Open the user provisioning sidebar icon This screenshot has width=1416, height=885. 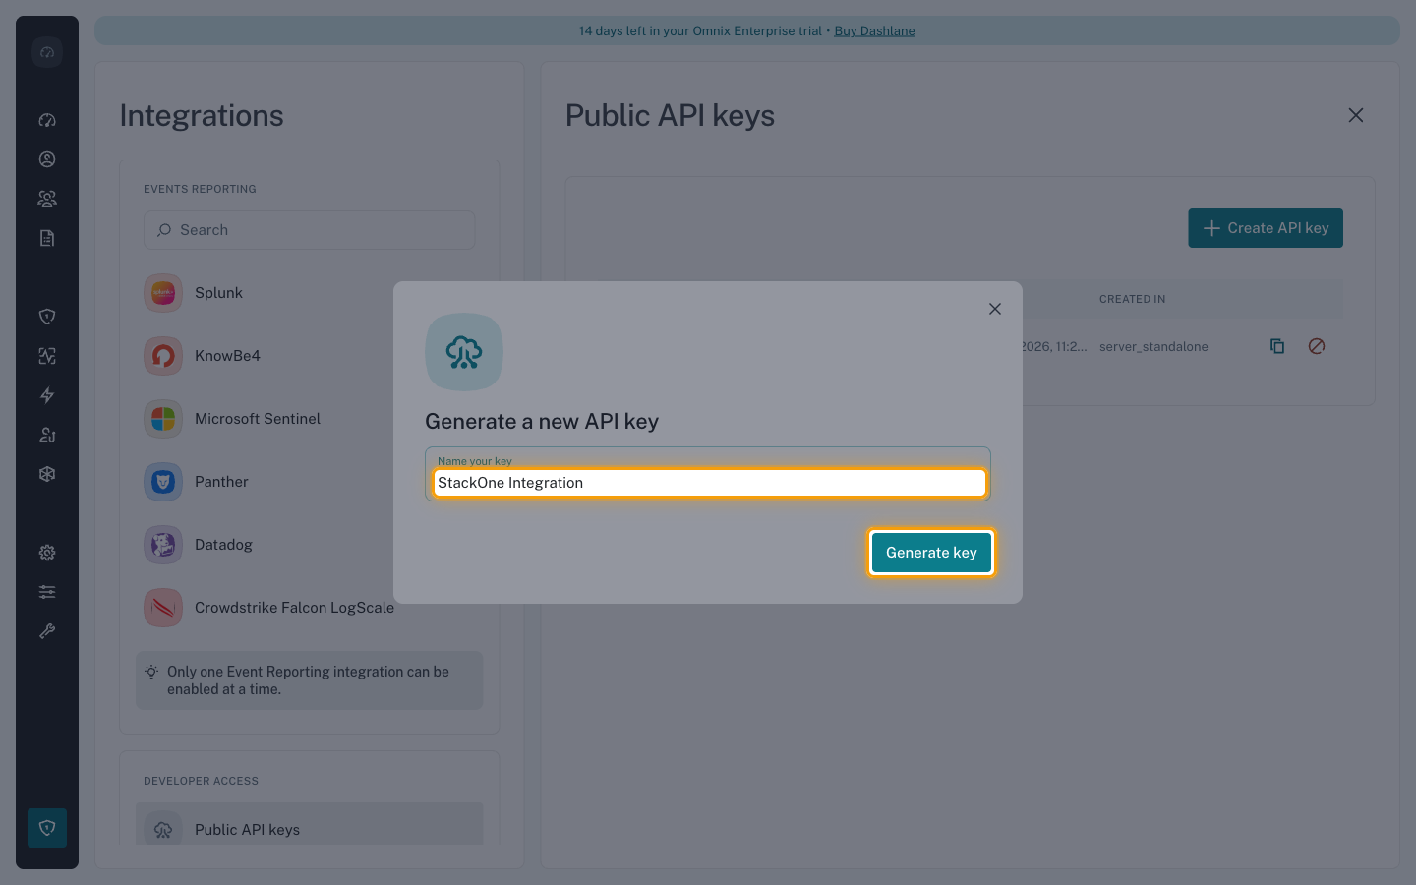[x=47, y=435]
